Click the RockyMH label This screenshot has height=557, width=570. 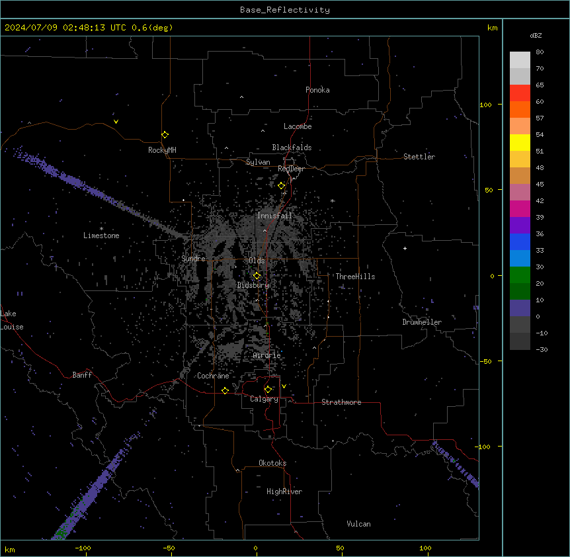162,150
